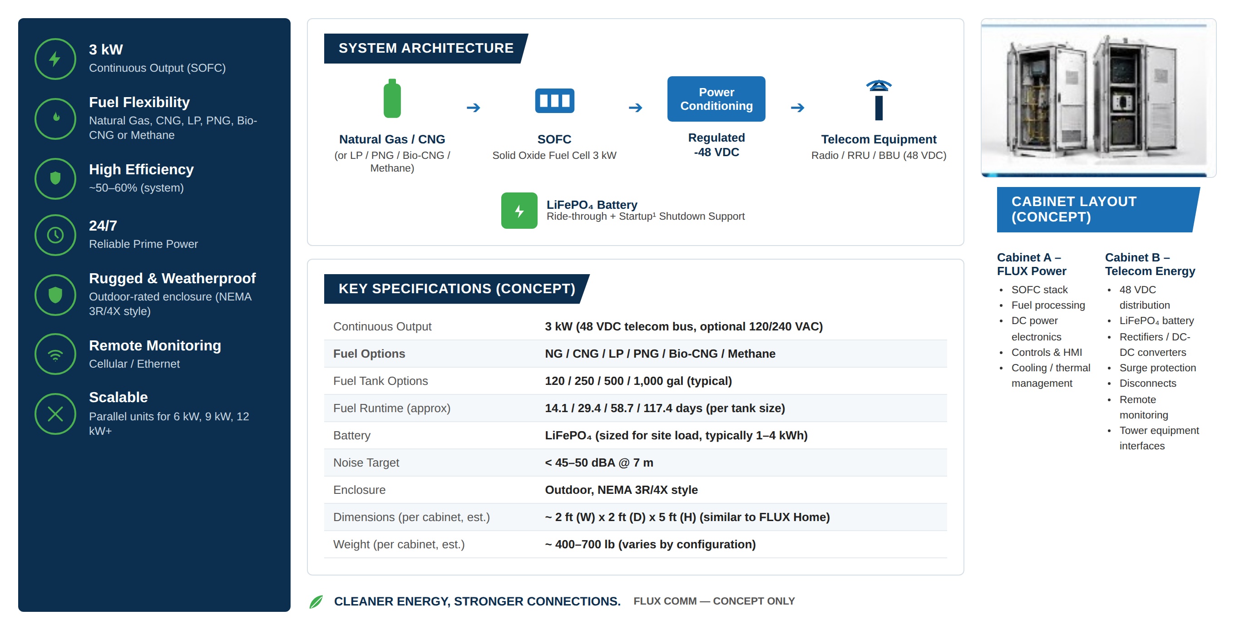1235x630 pixels.
Task: Click 'Cabinet B – Telecom Energy' heading
Action: click(x=1150, y=264)
